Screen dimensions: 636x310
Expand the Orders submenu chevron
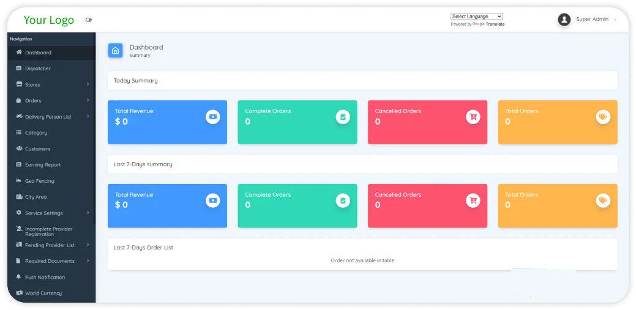pyautogui.click(x=88, y=100)
